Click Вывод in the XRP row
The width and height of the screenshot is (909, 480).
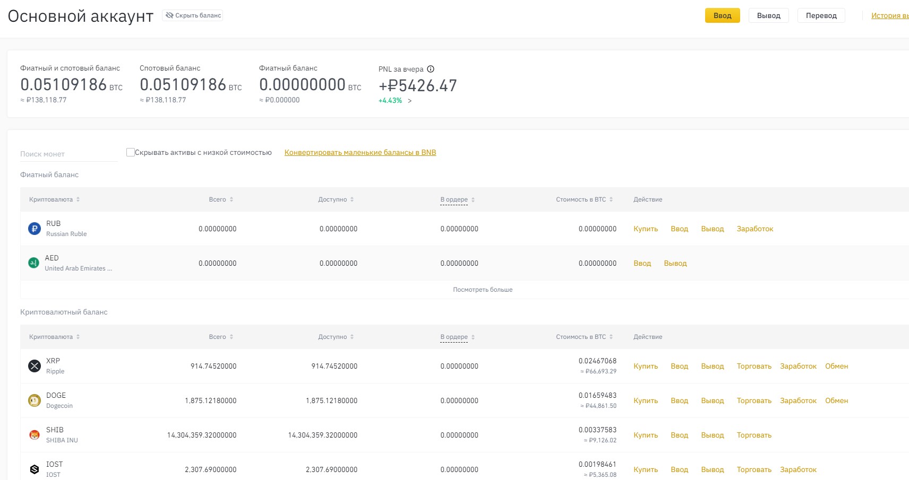[713, 366]
